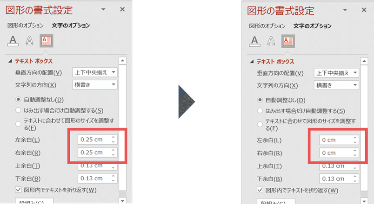Select テキストに合わせて図形のサイズを調整 radio in right panel
Screen dimensions: 374x204
click(x=260, y=124)
